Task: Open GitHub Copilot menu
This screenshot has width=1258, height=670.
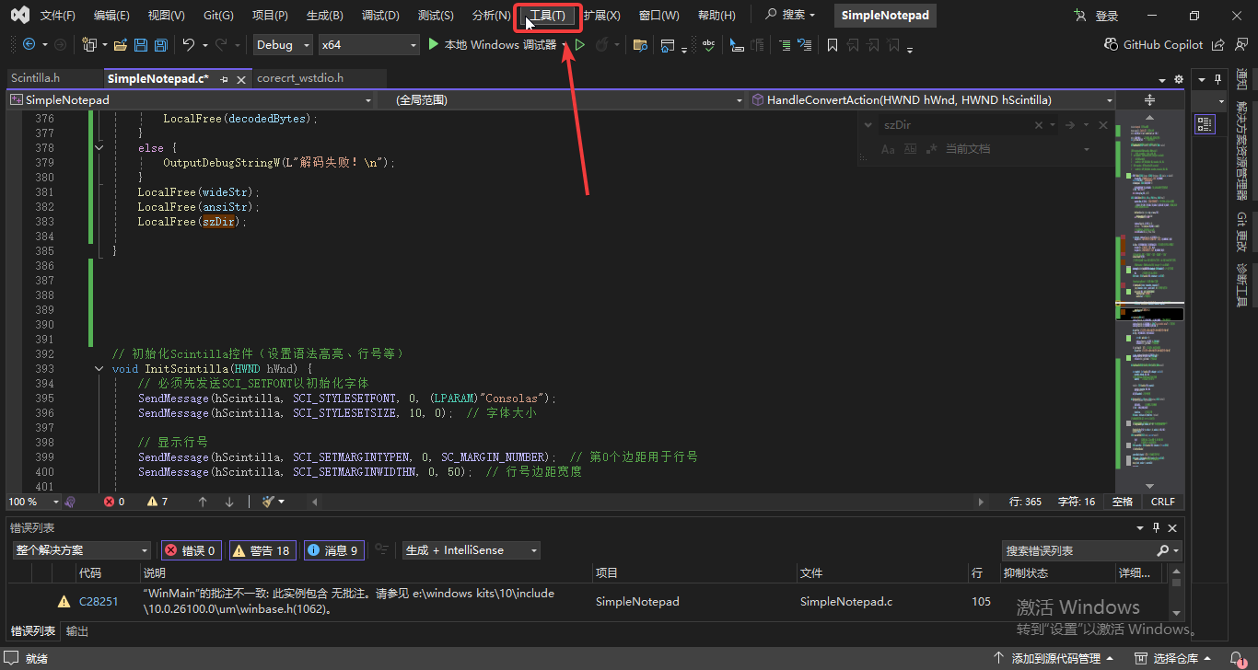Action: click(1154, 44)
